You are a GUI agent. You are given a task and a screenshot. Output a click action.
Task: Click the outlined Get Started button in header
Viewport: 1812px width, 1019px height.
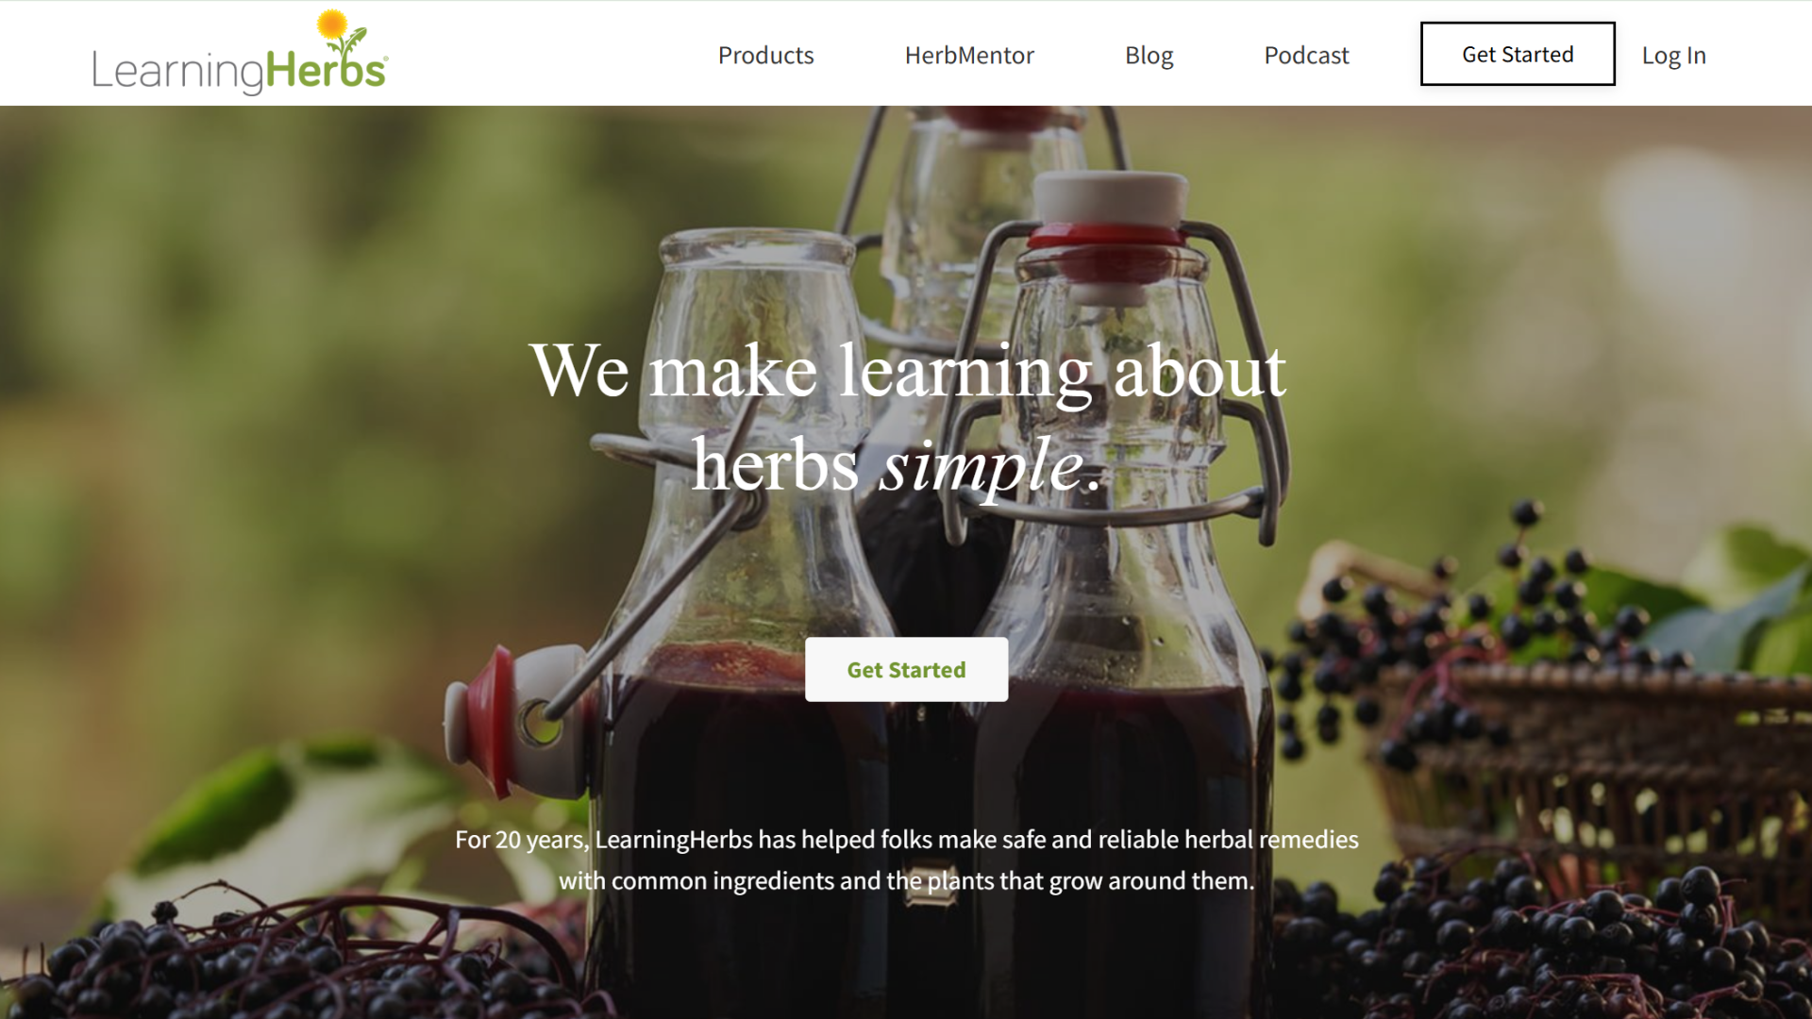1518,54
